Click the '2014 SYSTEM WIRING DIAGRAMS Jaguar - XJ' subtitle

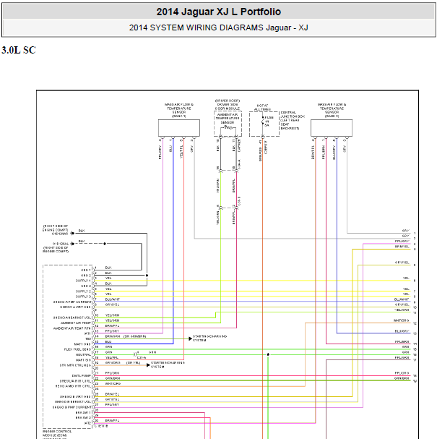click(218, 27)
